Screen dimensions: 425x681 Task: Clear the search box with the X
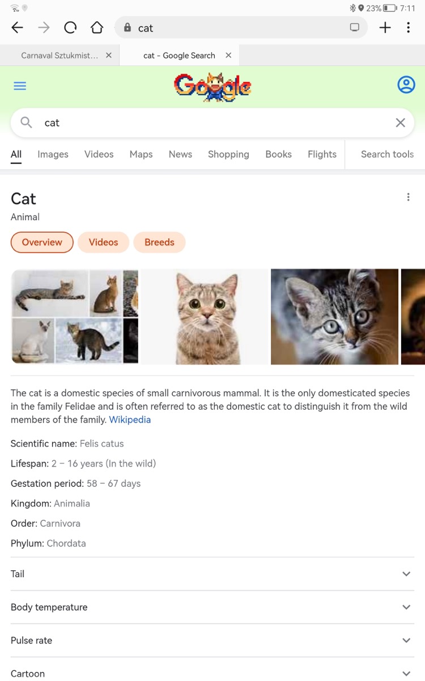(x=400, y=123)
